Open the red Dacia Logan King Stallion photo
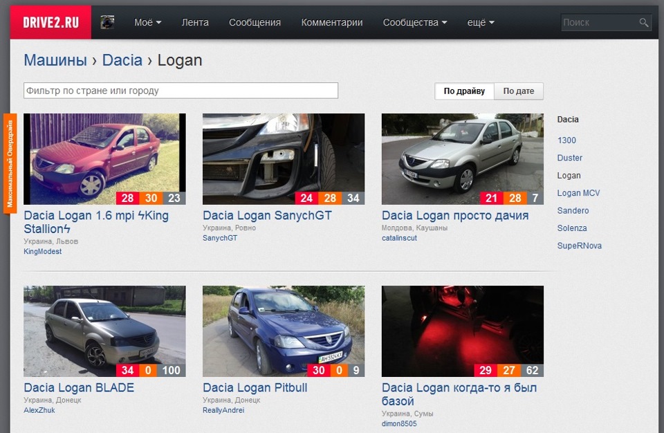The height and width of the screenshot is (433, 664). [104, 159]
